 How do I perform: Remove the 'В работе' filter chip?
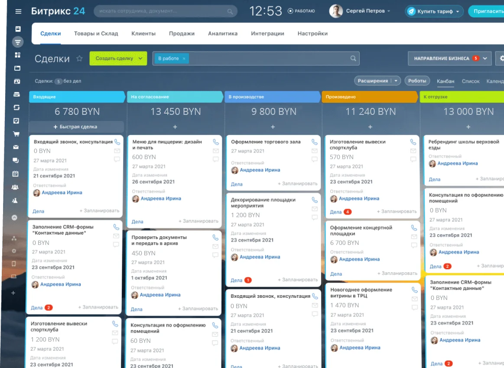(x=184, y=59)
